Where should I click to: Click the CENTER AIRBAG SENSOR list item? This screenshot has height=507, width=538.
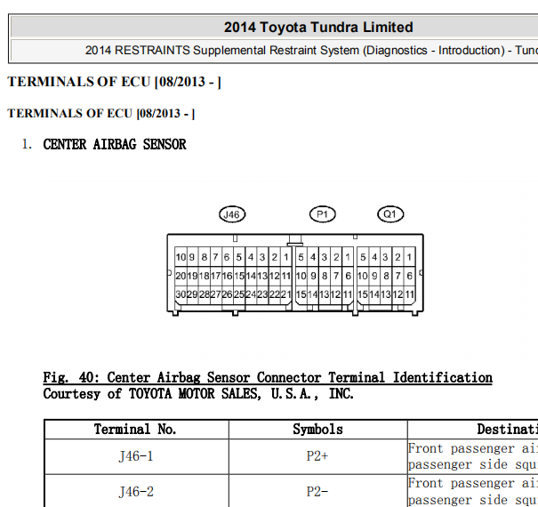(x=115, y=144)
